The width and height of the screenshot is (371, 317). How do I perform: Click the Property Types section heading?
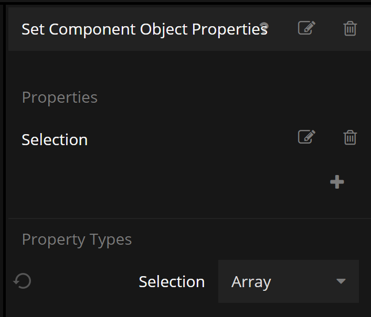click(77, 239)
